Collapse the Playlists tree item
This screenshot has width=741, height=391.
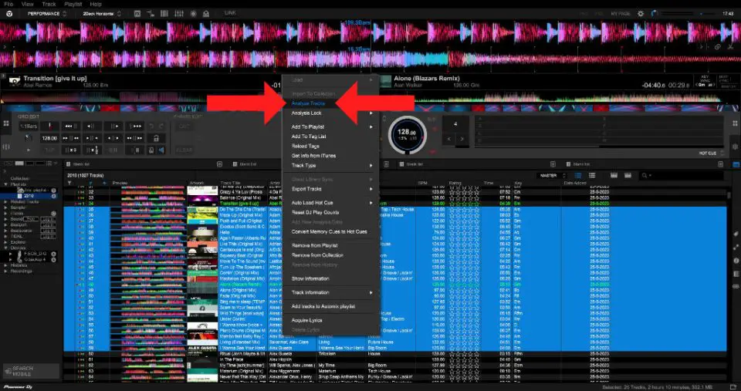5,184
